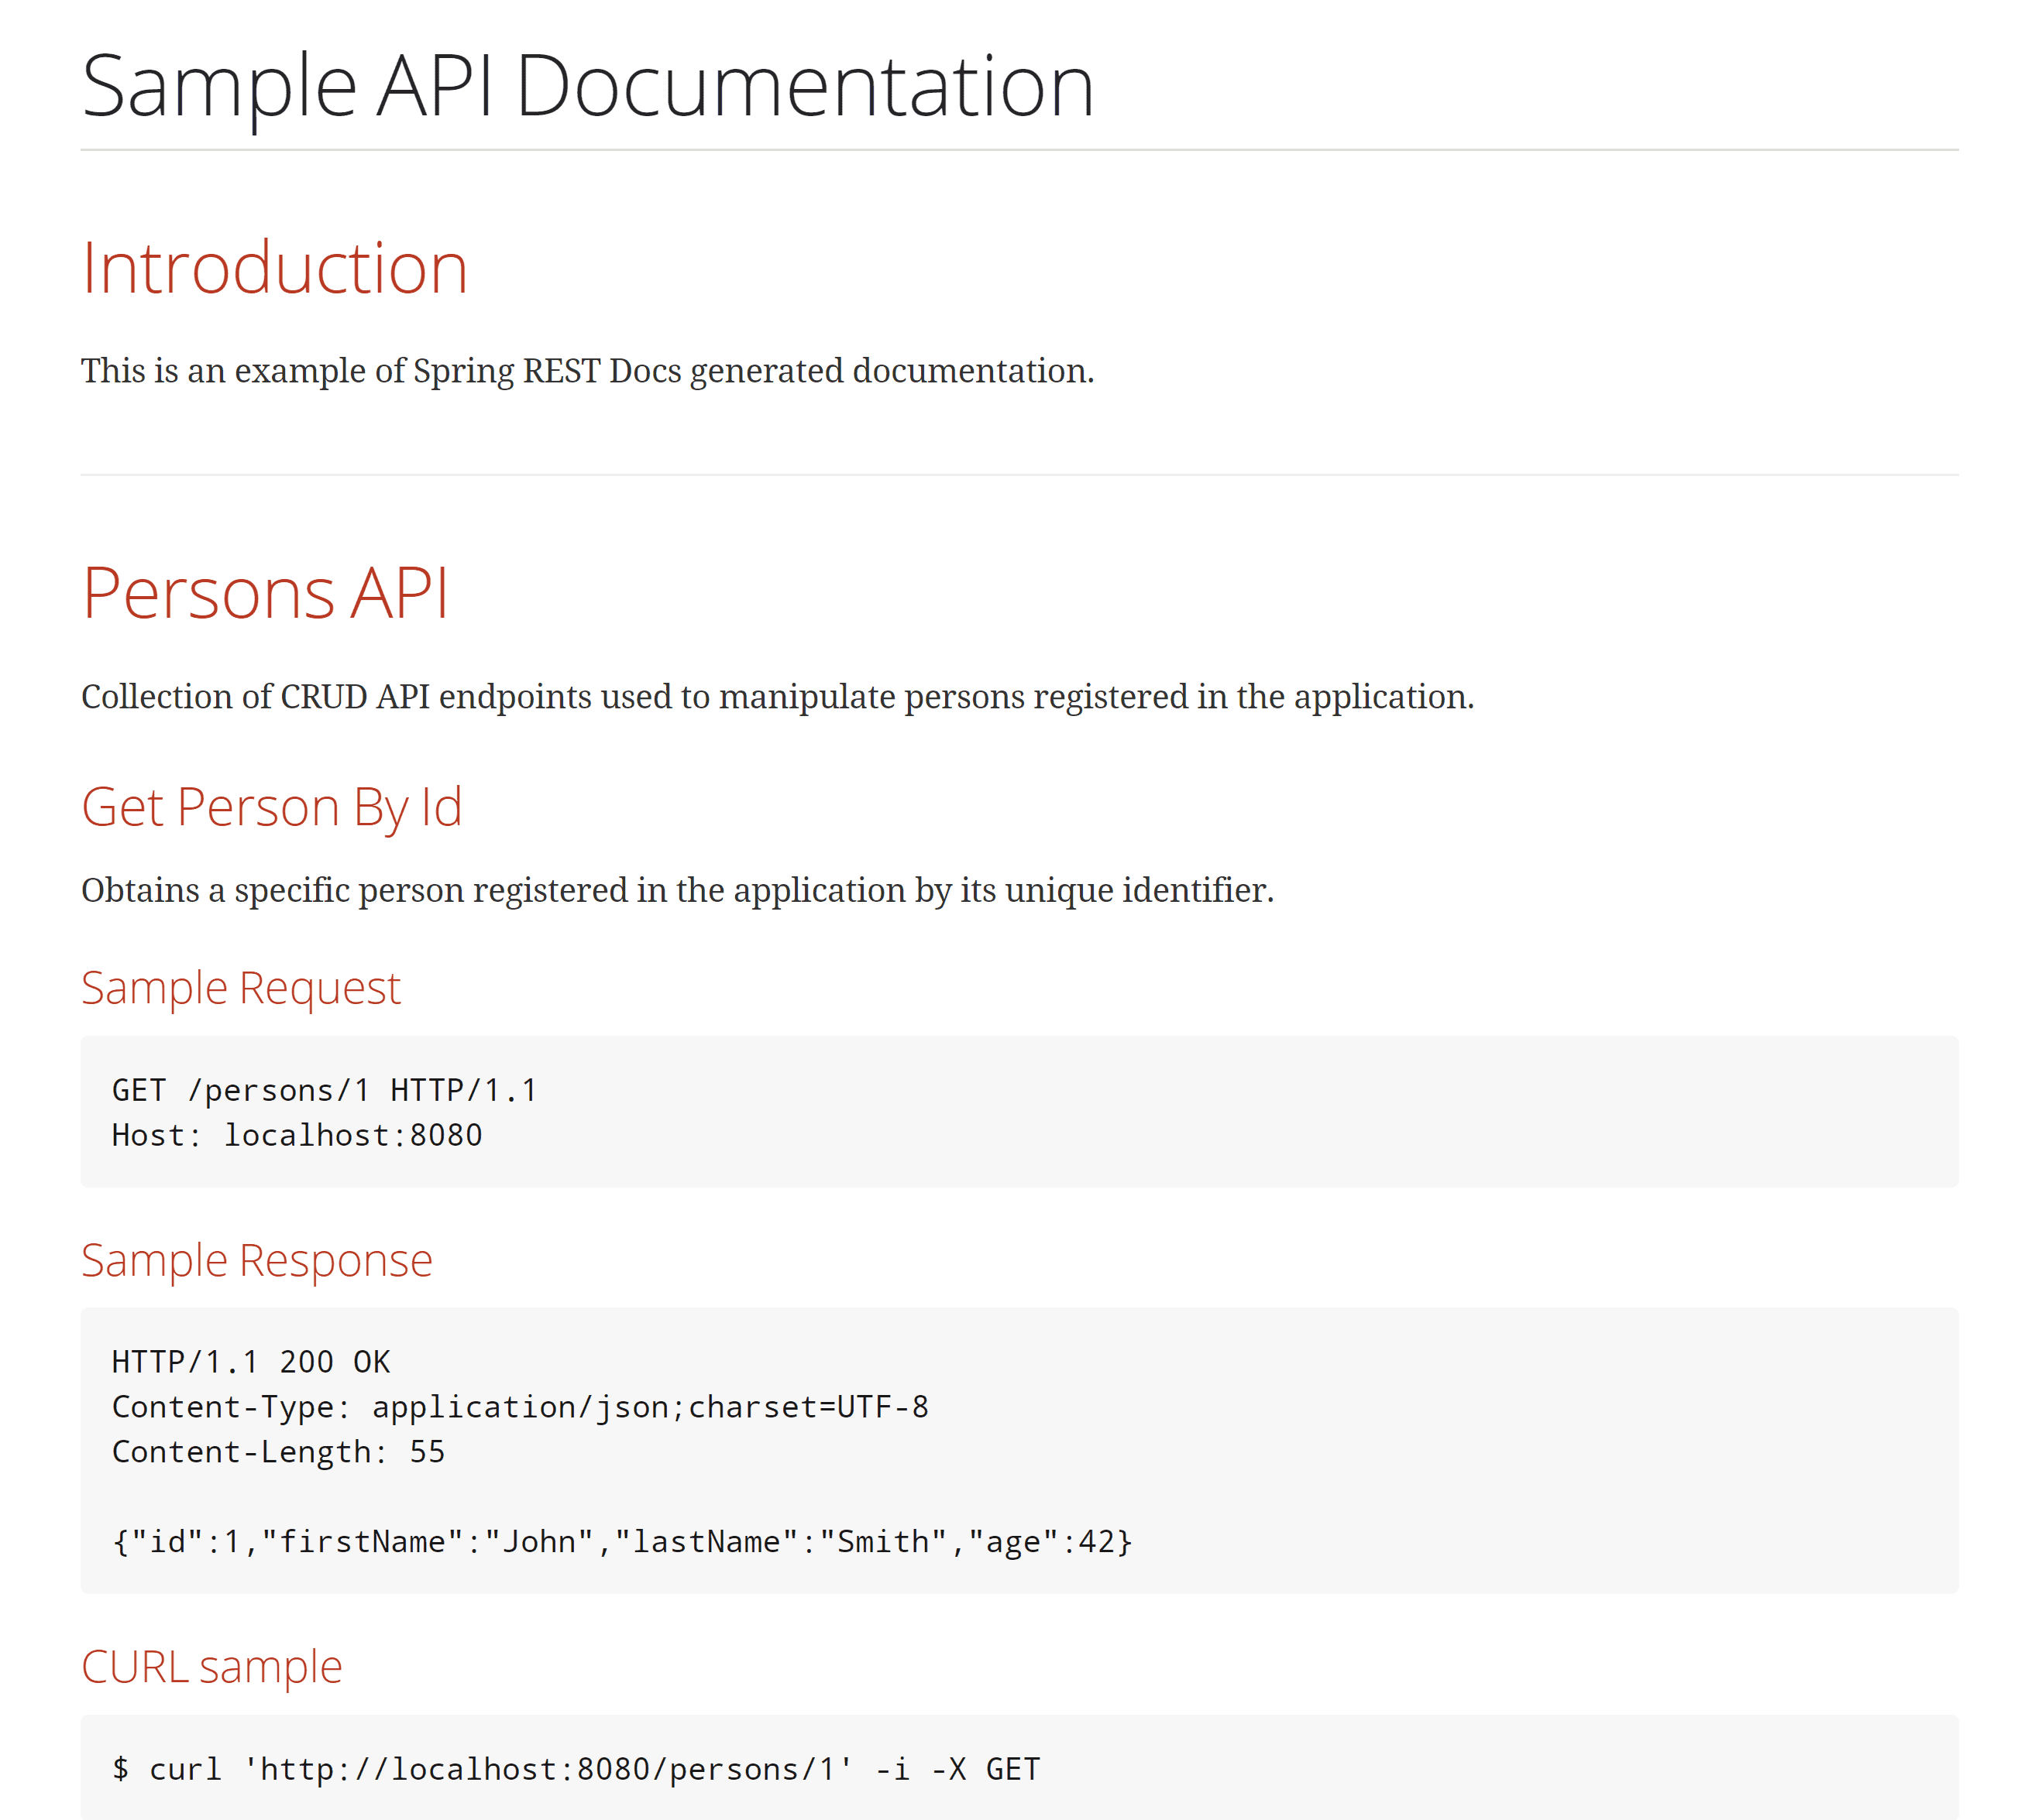
Task: Click the unique identifier description paragraph
Action: coord(676,890)
